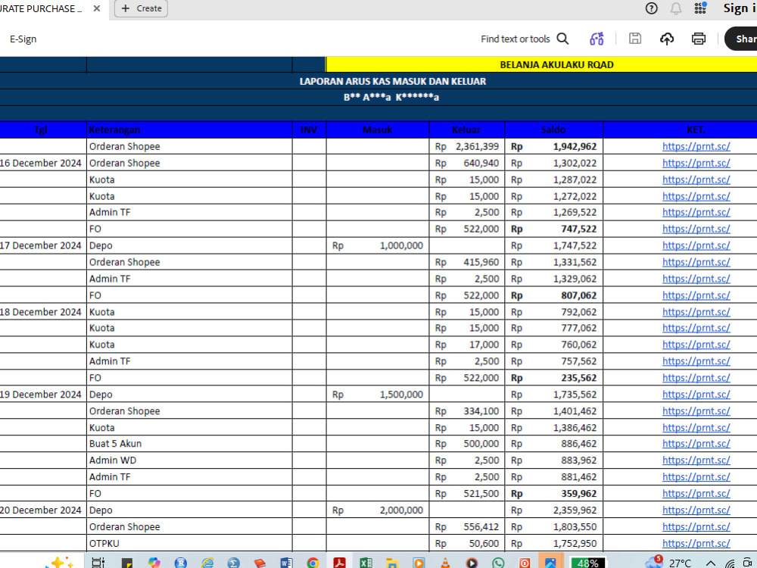757x568 pixels.
Task: Open prnt.sc link for 17 December Depo
Action: [696, 245]
